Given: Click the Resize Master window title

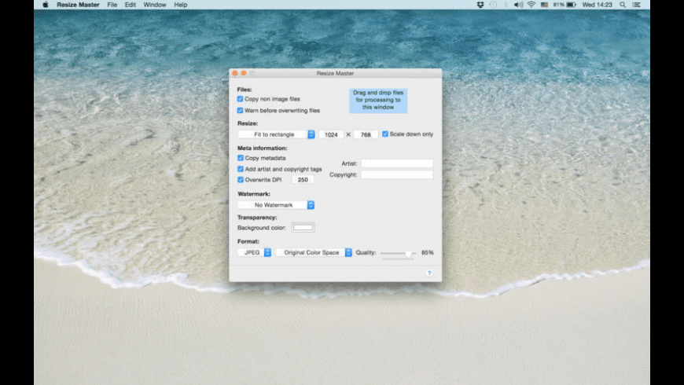Looking at the screenshot, I should 335,73.
